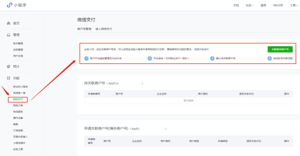Screen dimensions: 300x156
Task: Select 管理 section in sidebar
Action: pos(16,35)
